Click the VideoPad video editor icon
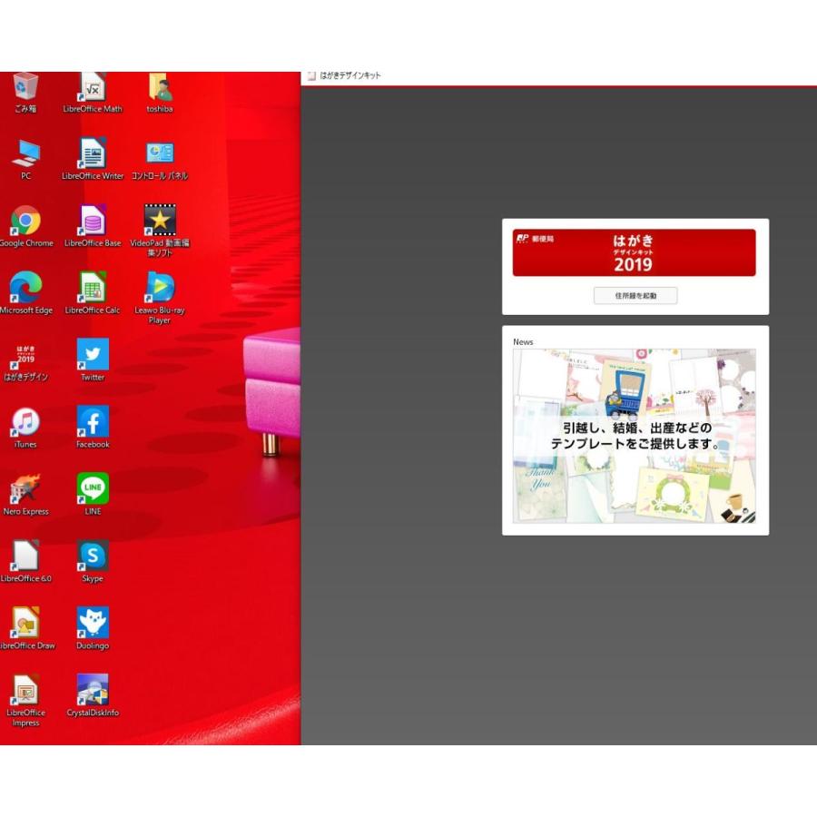Image resolution: width=817 pixels, height=817 pixels. [160, 221]
